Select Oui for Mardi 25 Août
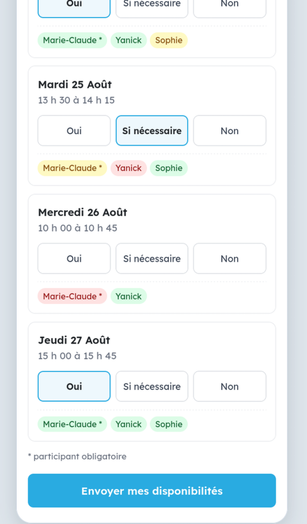Image resolution: width=307 pixels, height=524 pixels. (x=74, y=131)
